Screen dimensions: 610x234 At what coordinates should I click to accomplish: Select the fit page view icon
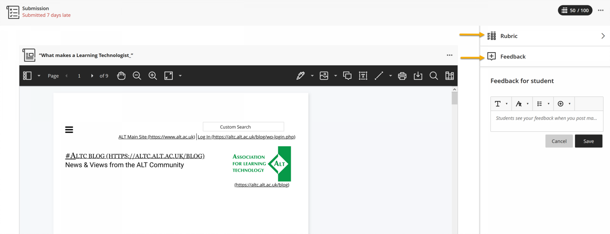pos(168,76)
